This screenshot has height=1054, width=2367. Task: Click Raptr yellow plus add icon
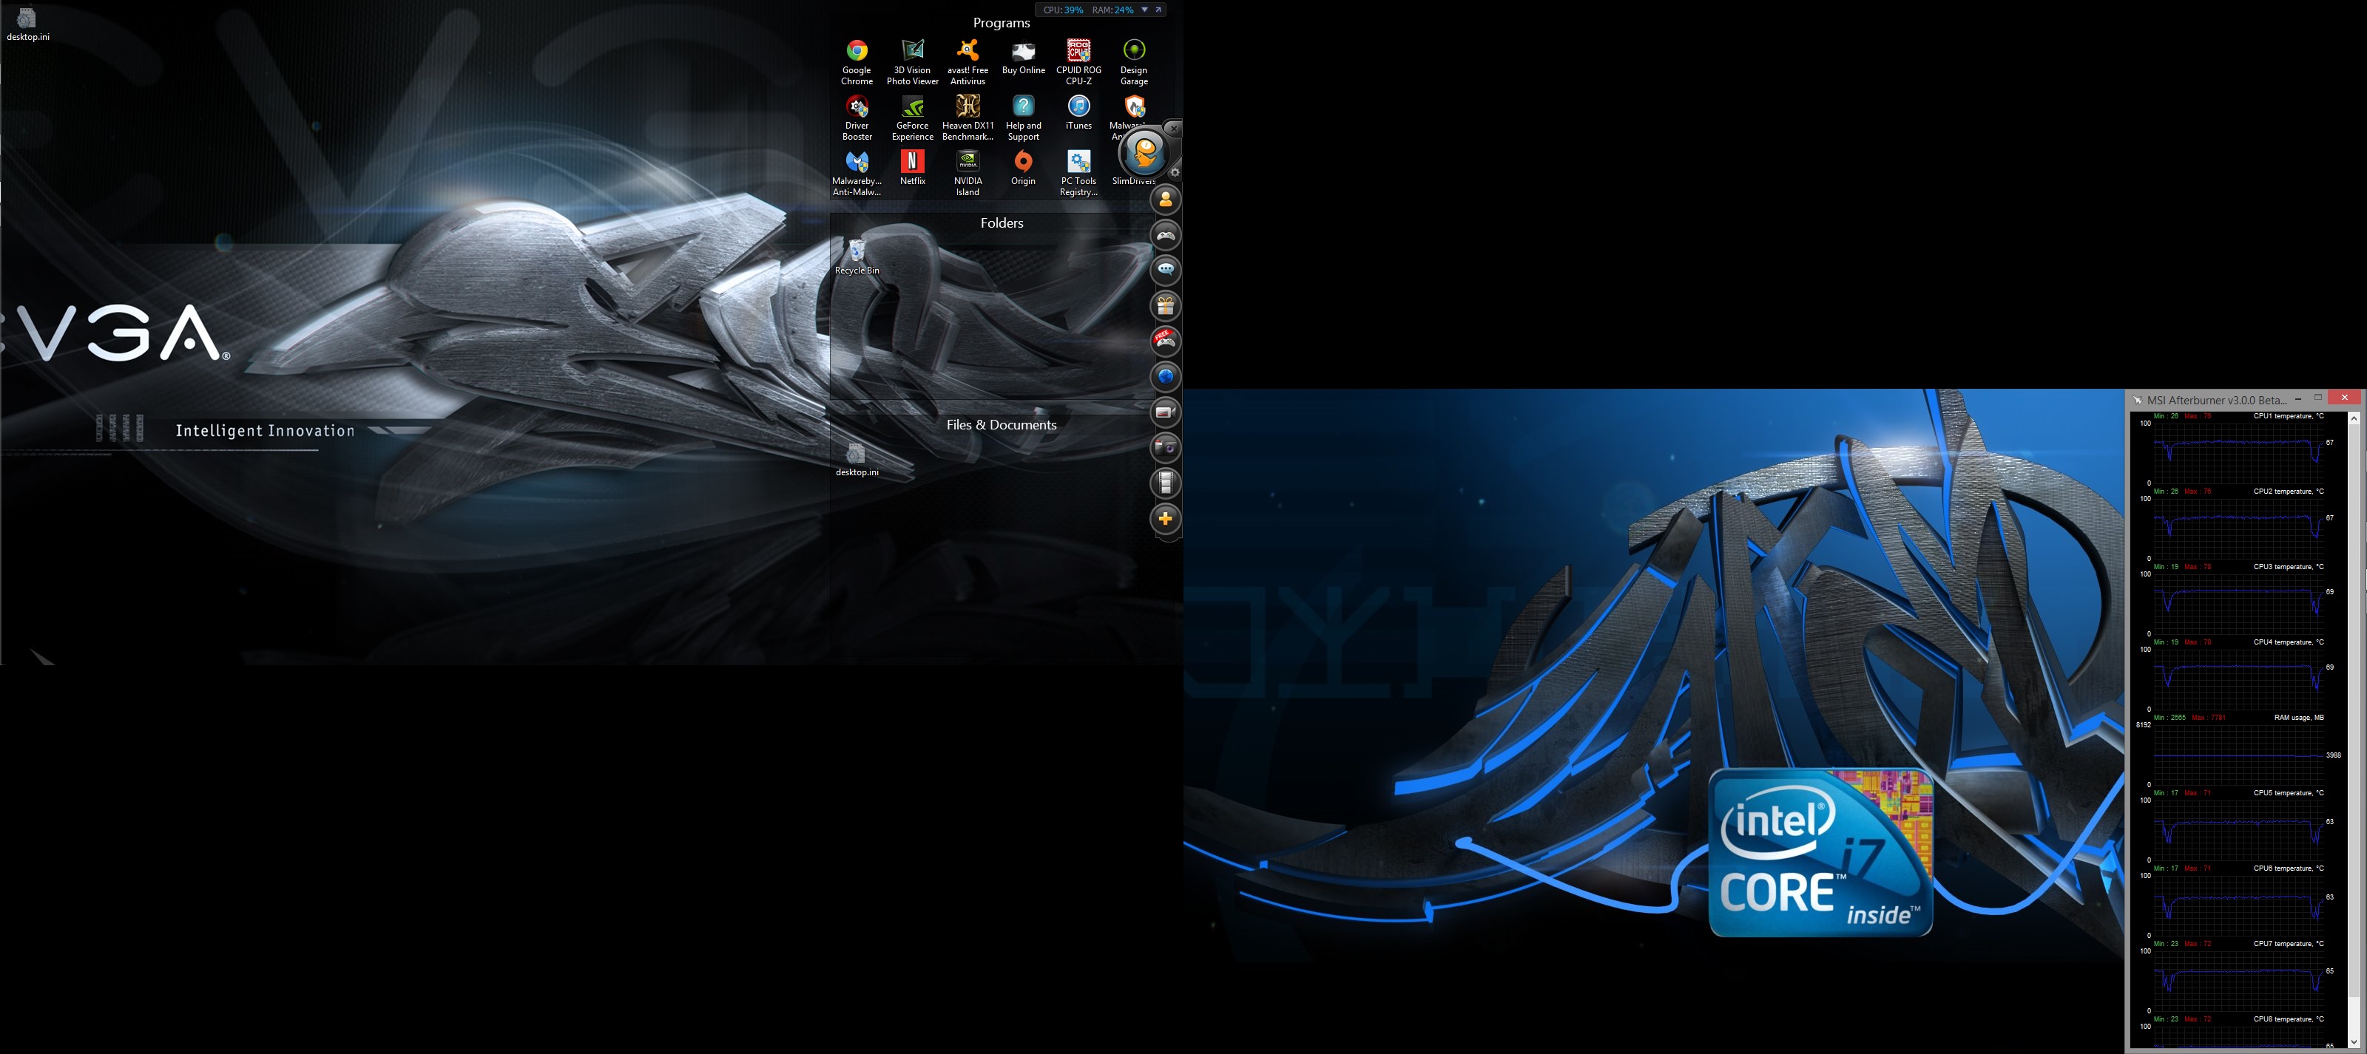[1165, 519]
